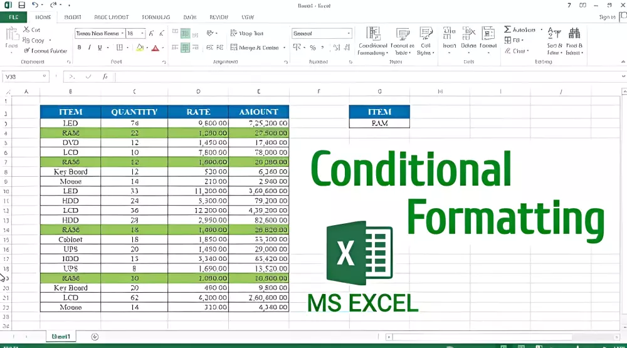Click the Paste clipboard icon

click(11, 34)
